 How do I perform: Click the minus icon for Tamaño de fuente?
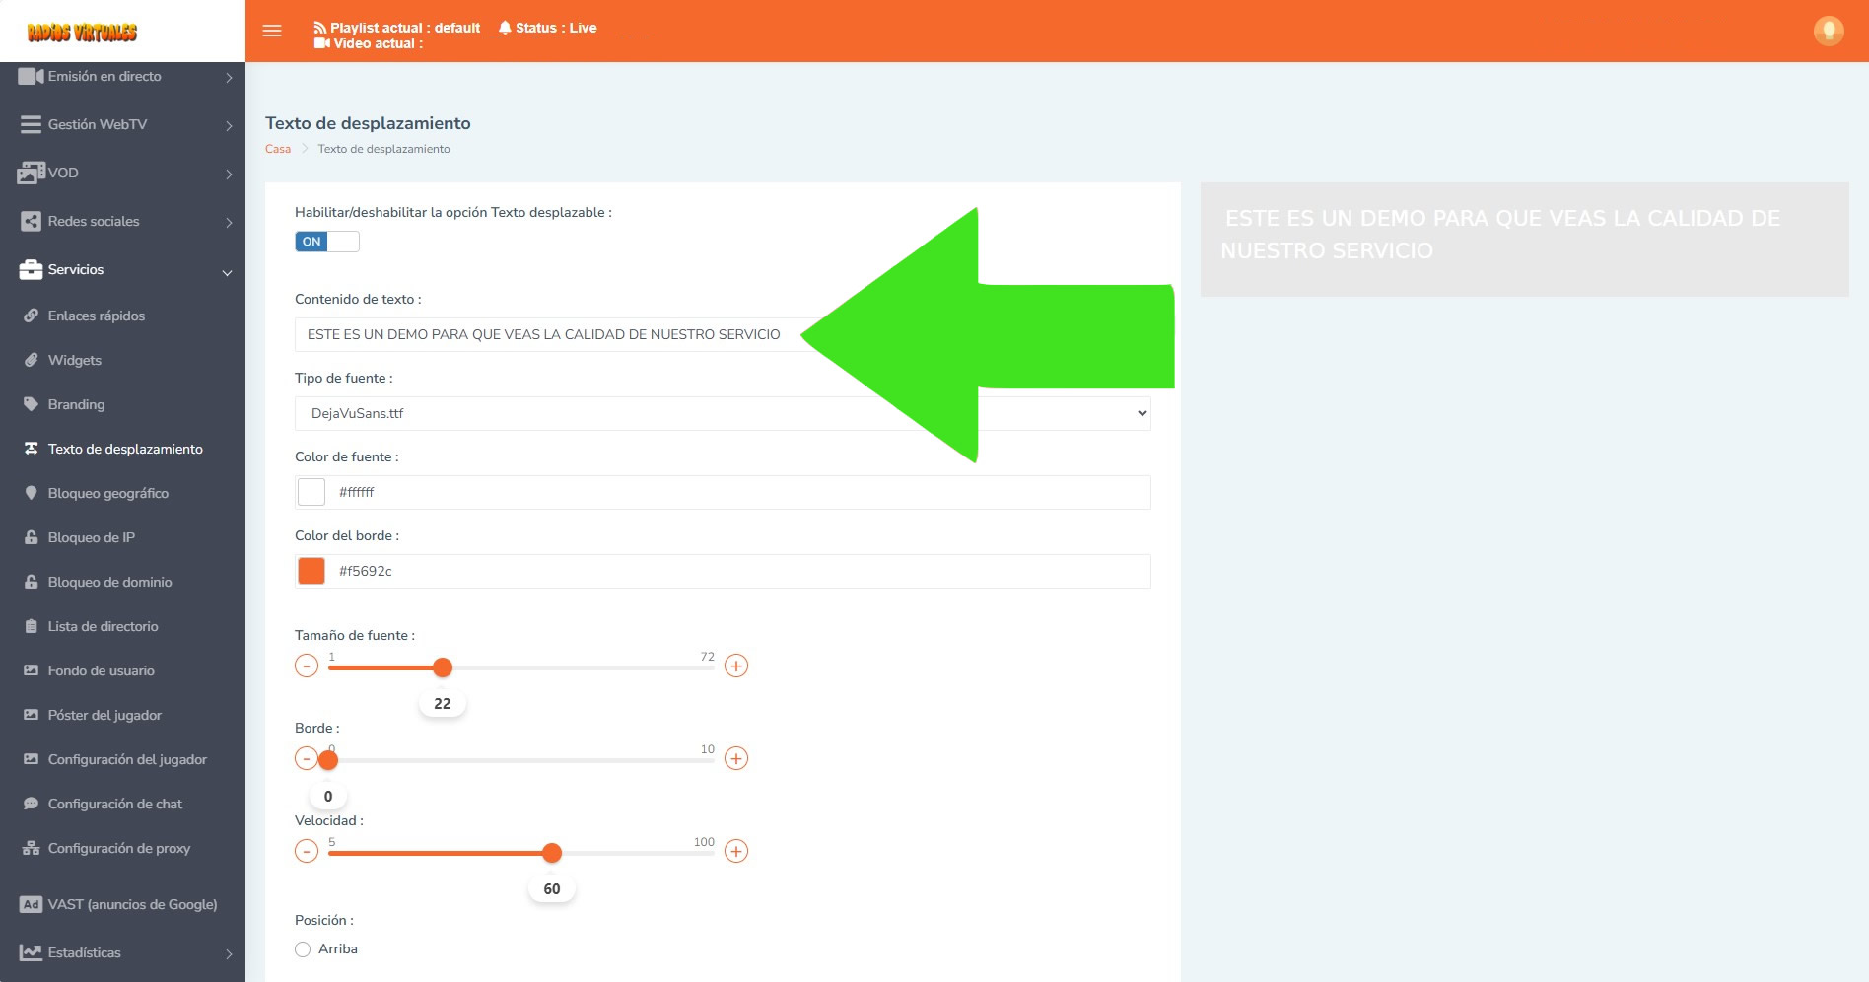click(x=307, y=666)
